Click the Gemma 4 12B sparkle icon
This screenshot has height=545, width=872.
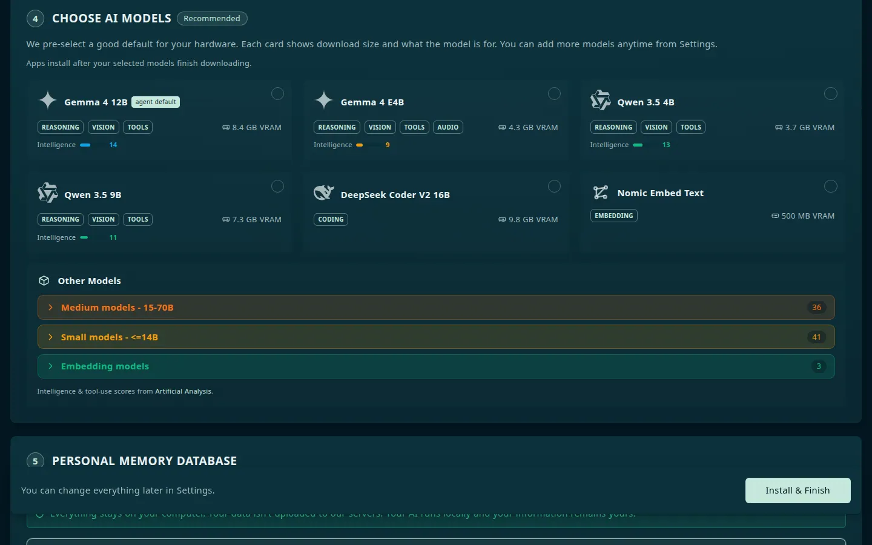48,100
